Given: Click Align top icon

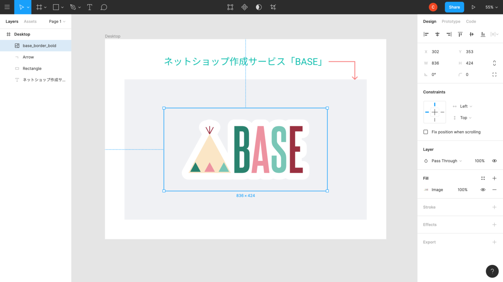Looking at the screenshot, I should 460,34.
